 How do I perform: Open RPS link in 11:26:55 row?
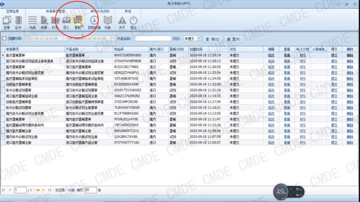pos(302,67)
